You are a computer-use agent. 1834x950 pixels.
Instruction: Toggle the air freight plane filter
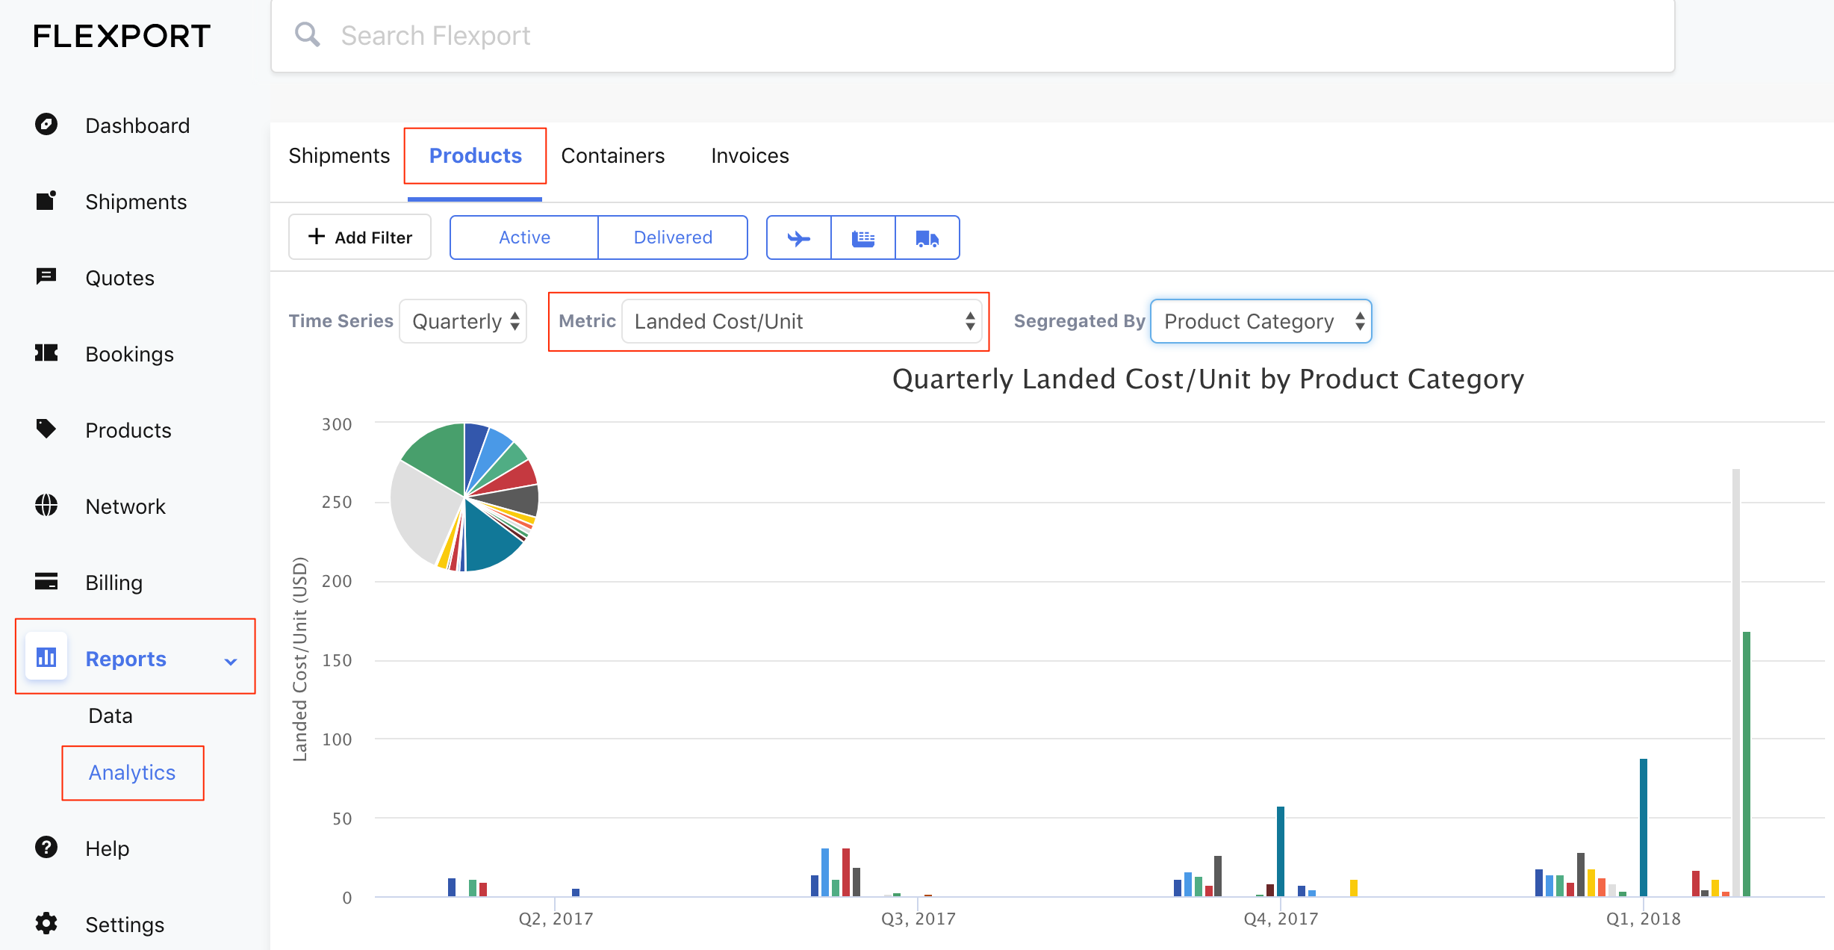798,238
